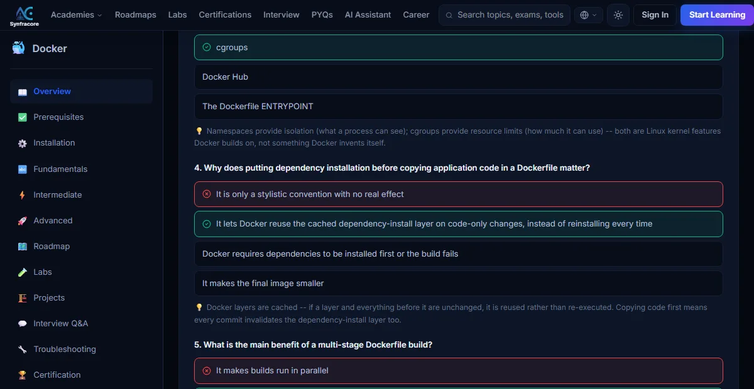Select 'It makes the final image smaller' answer
This screenshot has width=754, height=389.
tap(459, 283)
